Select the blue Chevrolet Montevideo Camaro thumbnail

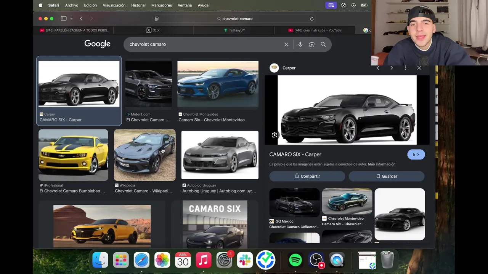click(218, 84)
